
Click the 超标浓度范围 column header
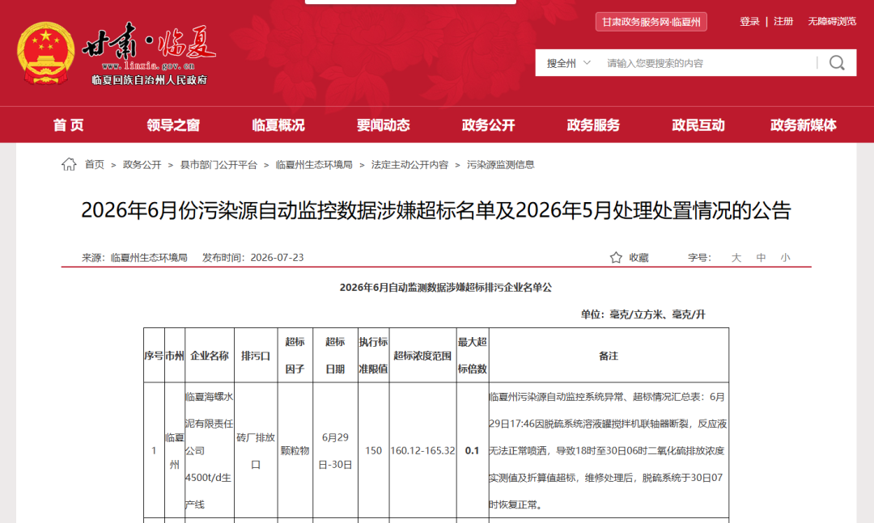tap(422, 356)
